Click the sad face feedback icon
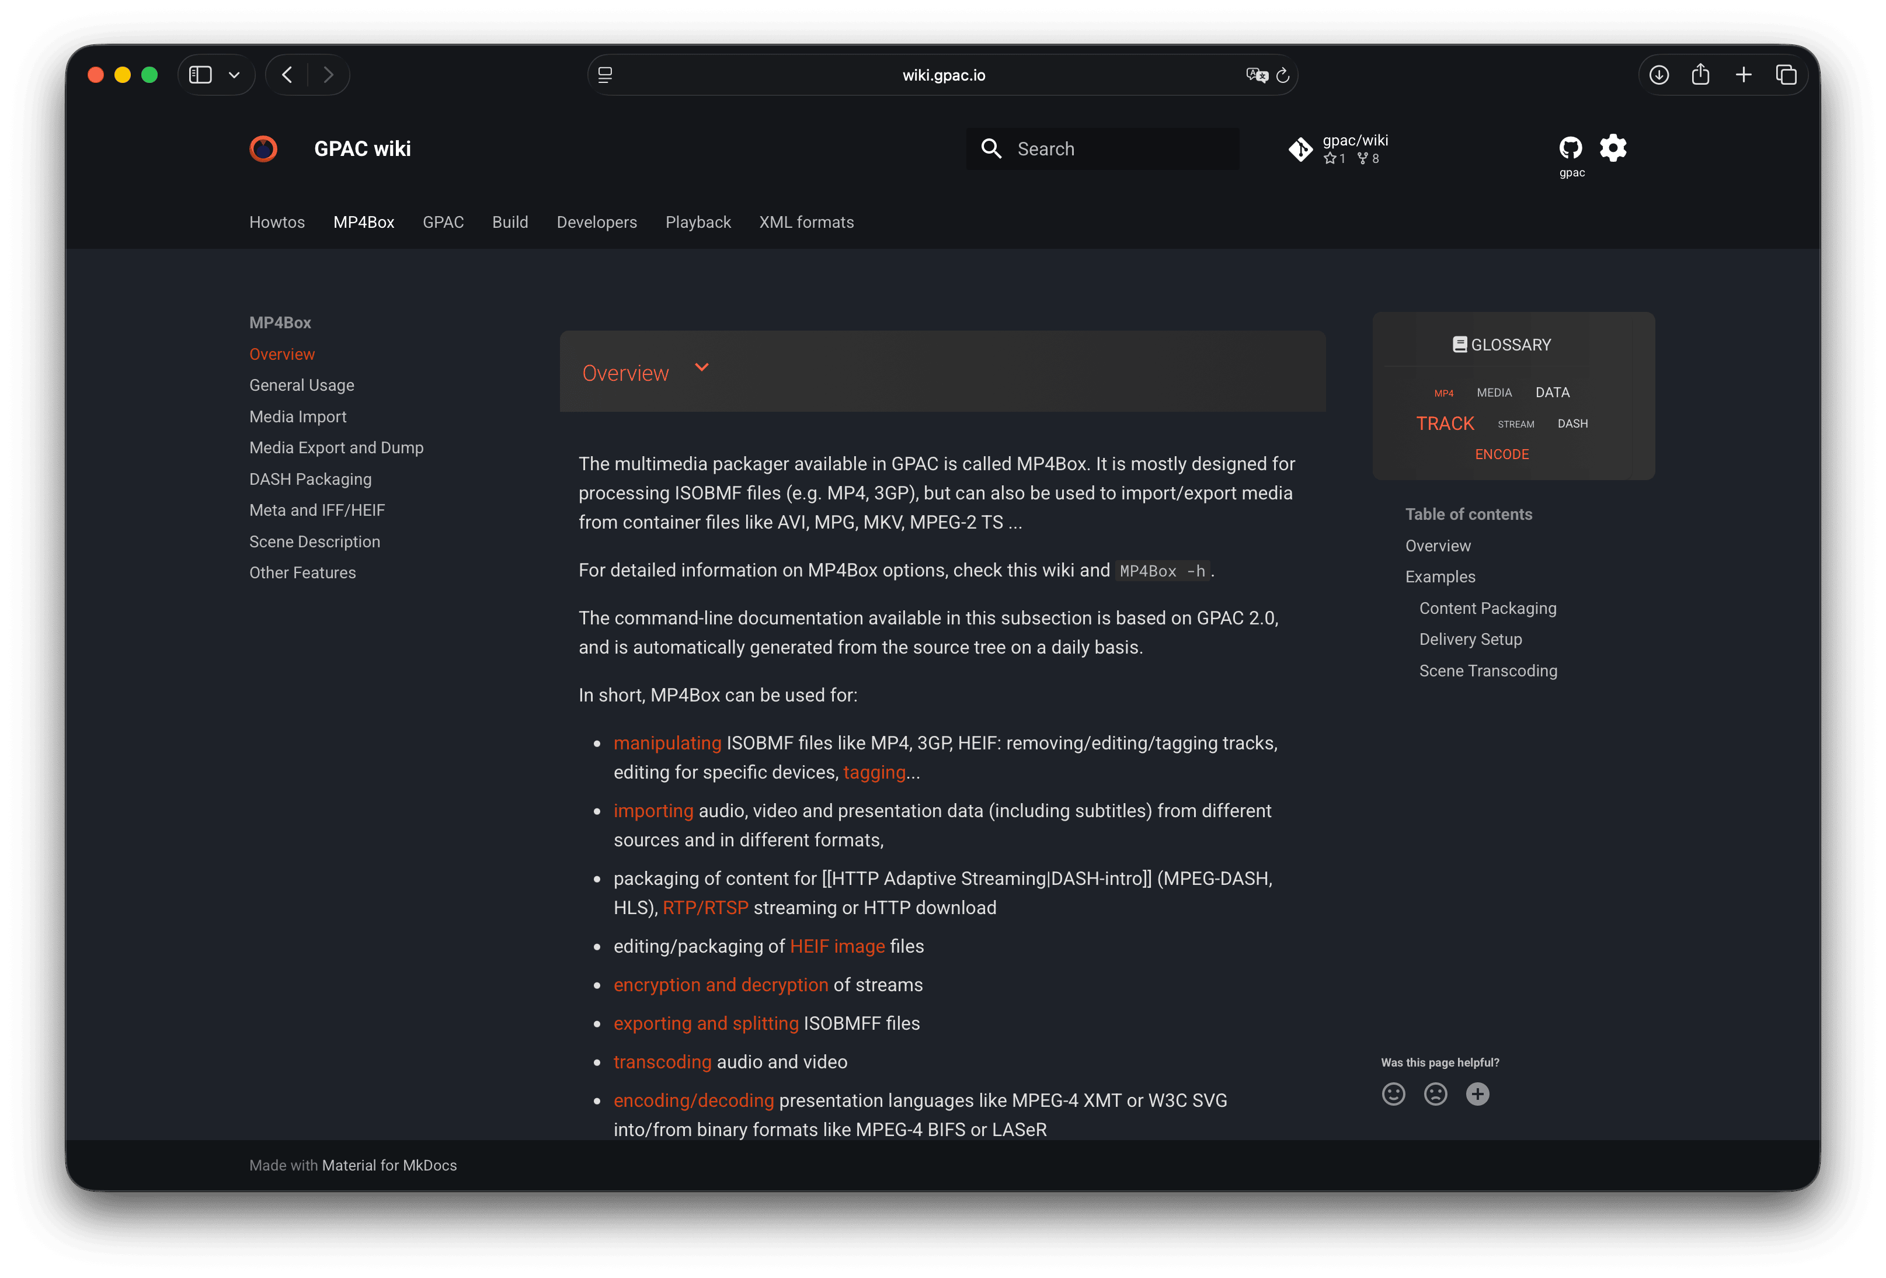1886x1278 pixels. [1436, 1095]
